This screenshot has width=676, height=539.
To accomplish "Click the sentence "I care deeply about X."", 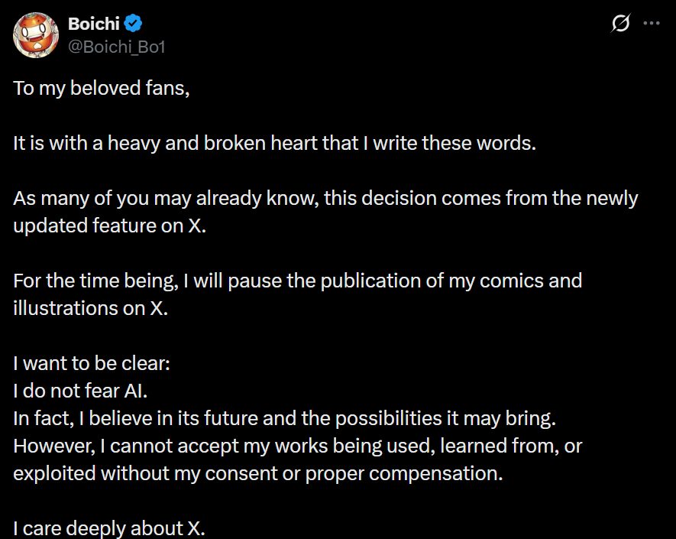I will 109,528.
